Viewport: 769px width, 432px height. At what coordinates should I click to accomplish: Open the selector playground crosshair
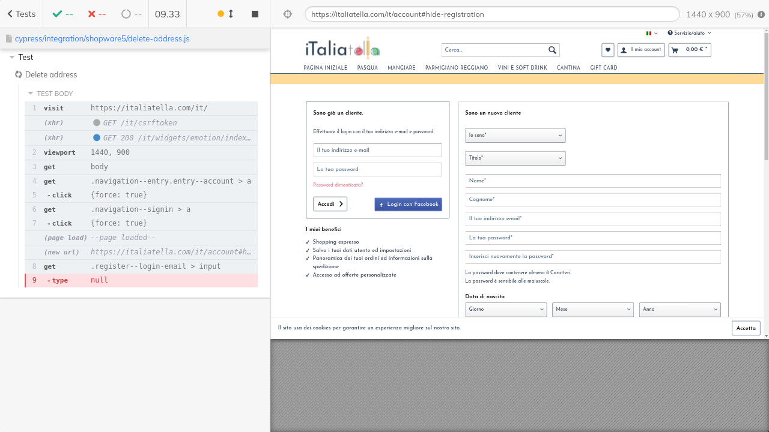point(287,14)
